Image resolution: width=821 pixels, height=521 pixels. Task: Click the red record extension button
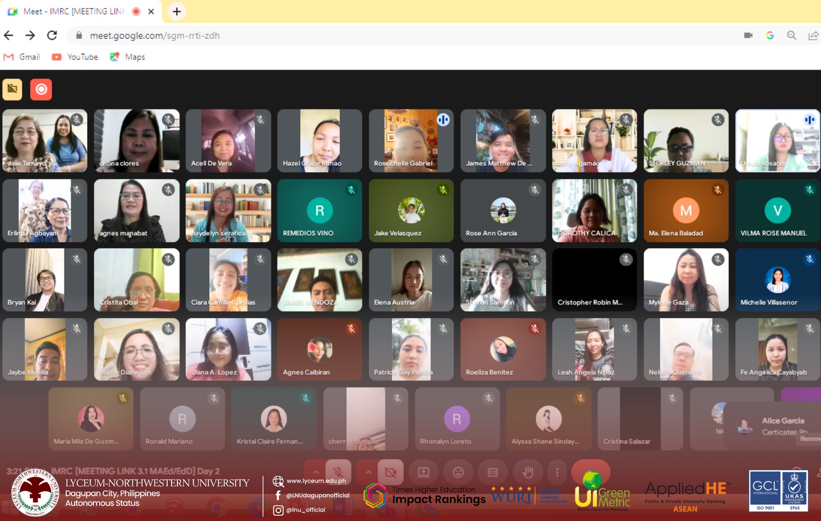click(x=41, y=89)
